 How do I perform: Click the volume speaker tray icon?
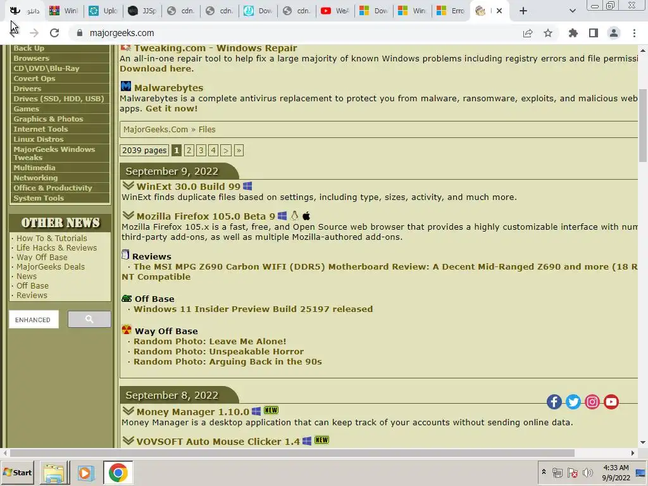(588, 473)
